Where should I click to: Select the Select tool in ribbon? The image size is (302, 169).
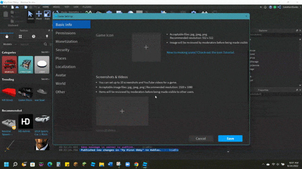(30, 15)
